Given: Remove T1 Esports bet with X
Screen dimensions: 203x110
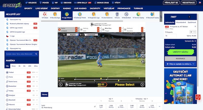Looking at the screenshot, I should coord(195,26).
